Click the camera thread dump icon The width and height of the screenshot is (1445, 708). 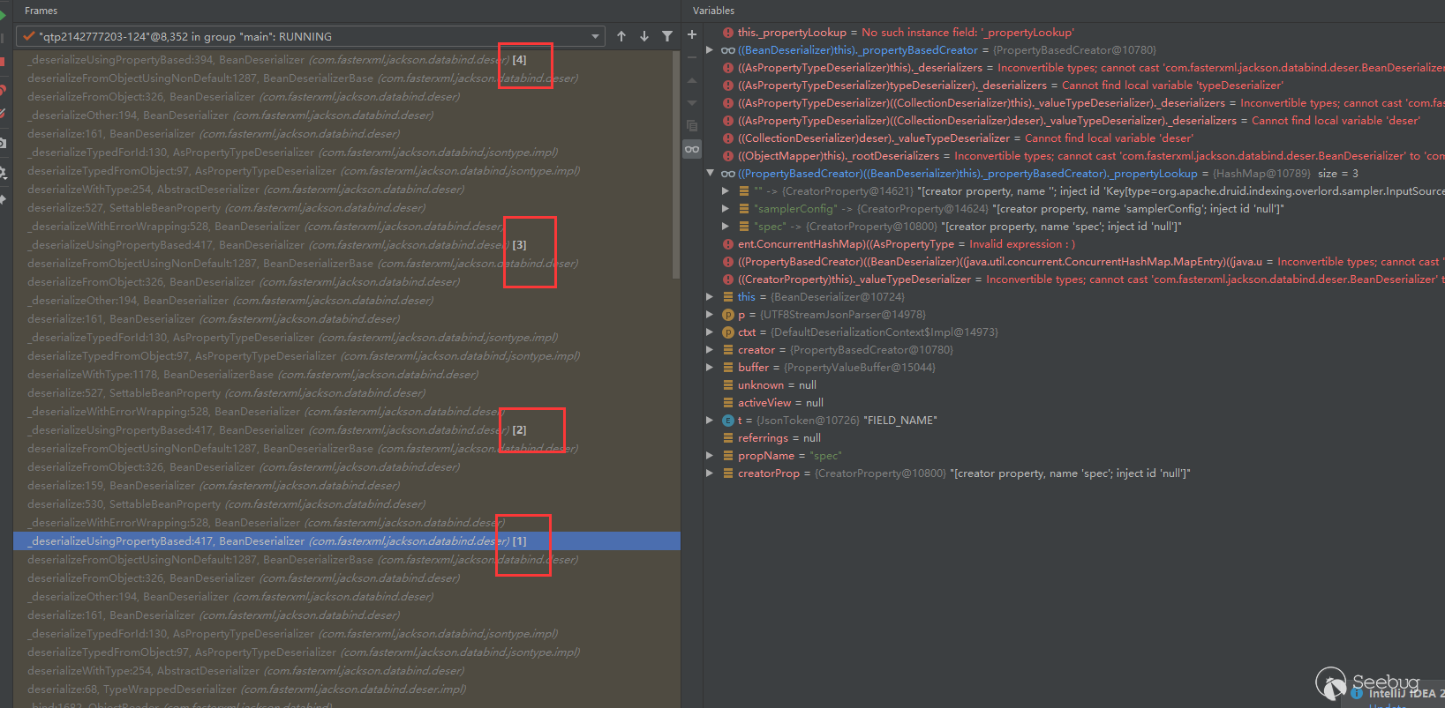coord(4,143)
